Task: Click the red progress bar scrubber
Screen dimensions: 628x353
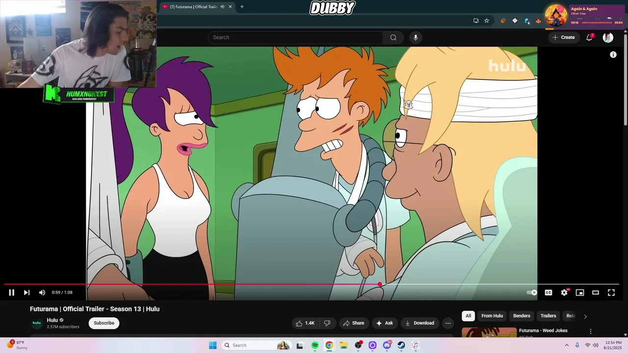Action: 380,284
